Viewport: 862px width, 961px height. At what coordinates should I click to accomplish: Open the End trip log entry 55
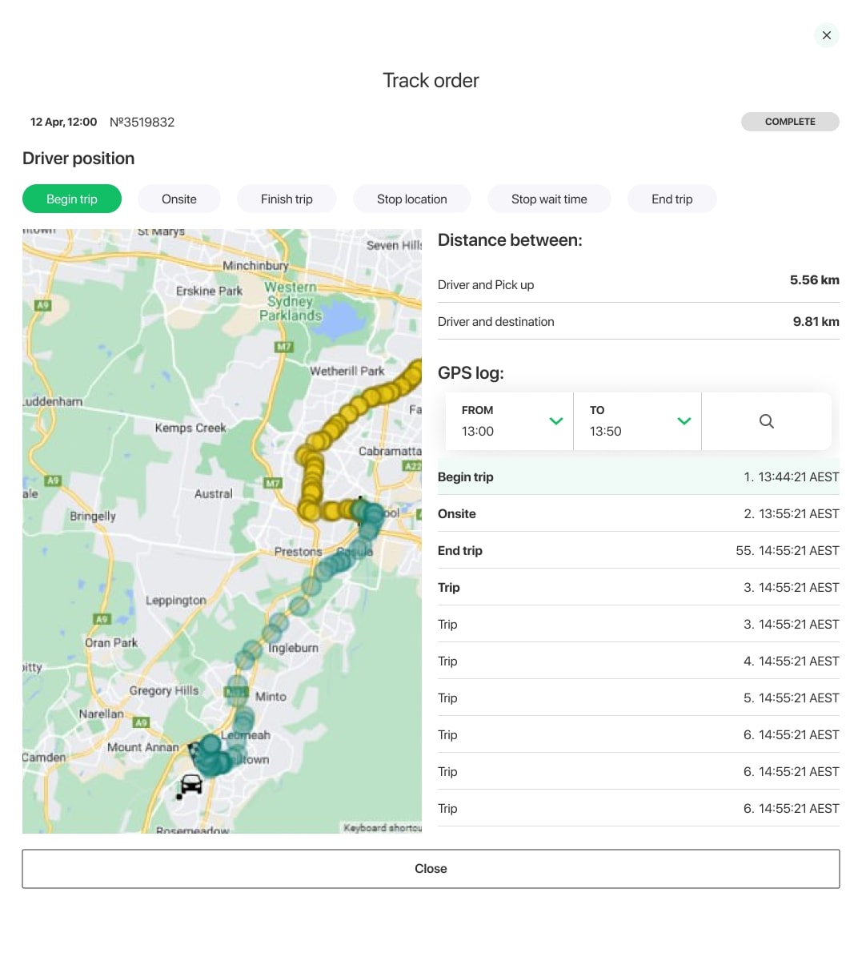[x=638, y=551]
